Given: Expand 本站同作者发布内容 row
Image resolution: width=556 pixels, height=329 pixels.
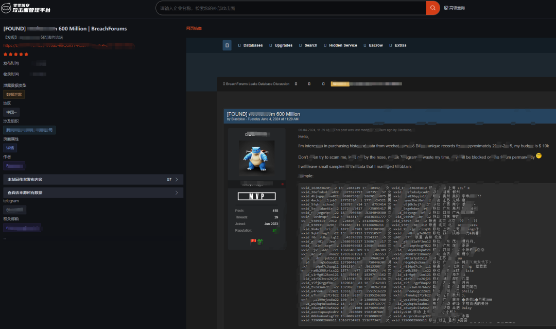Looking at the screenshot, I should pos(93,179).
